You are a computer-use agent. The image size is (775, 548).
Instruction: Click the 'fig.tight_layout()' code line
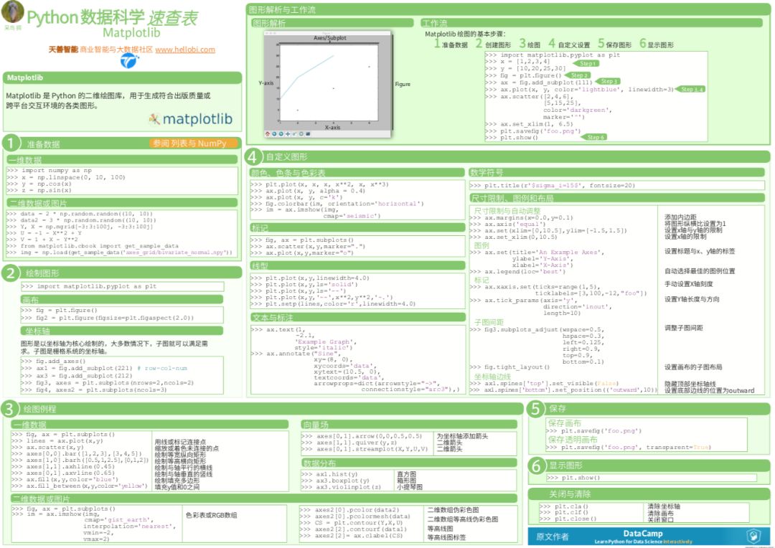(517, 367)
